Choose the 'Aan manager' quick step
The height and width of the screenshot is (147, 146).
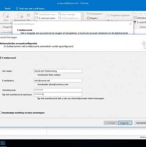pyautogui.click(x=67, y=14)
